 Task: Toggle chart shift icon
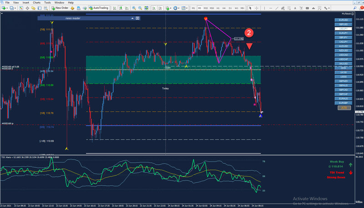point(160,8)
